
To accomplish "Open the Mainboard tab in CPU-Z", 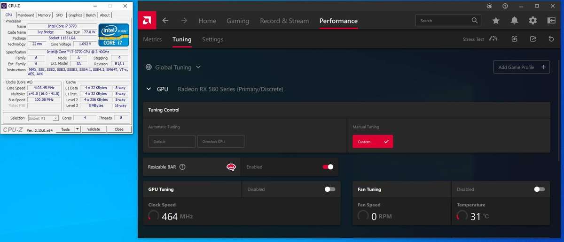I will tap(26, 15).
